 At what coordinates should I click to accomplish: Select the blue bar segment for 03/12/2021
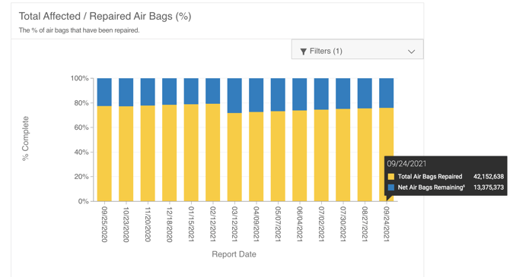pyautogui.click(x=234, y=96)
